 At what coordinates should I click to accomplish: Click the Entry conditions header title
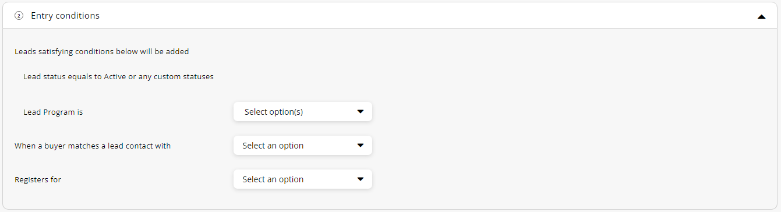65,16
